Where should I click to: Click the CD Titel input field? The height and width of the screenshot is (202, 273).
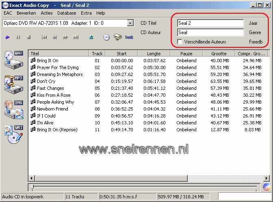coord(210,23)
